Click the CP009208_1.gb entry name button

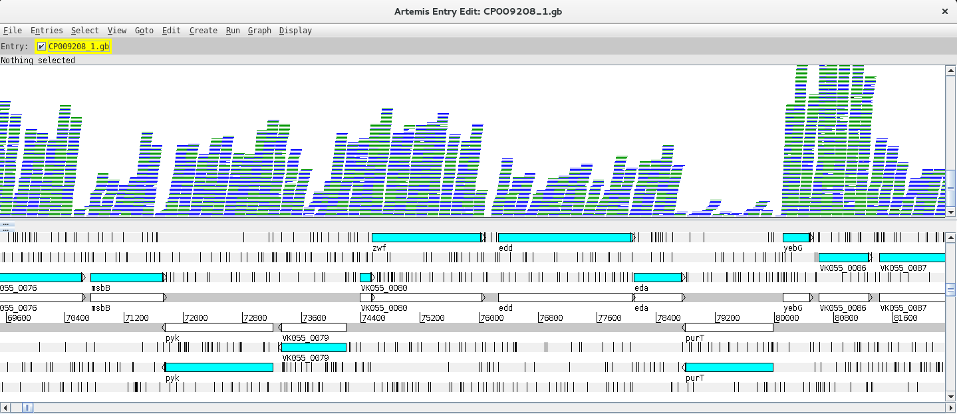(78, 47)
